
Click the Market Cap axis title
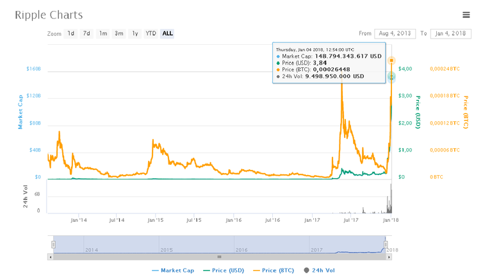(x=20, y=112)
